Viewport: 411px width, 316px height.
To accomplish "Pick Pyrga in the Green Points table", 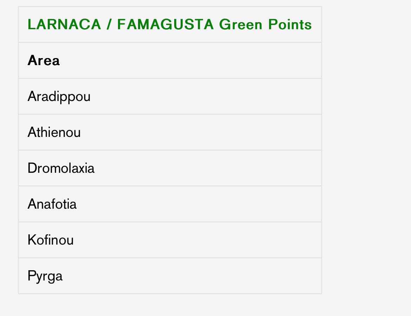I will [x=45, y=276].
